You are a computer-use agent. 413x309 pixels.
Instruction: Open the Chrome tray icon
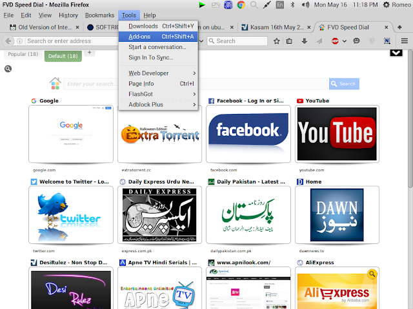[241, 5]
